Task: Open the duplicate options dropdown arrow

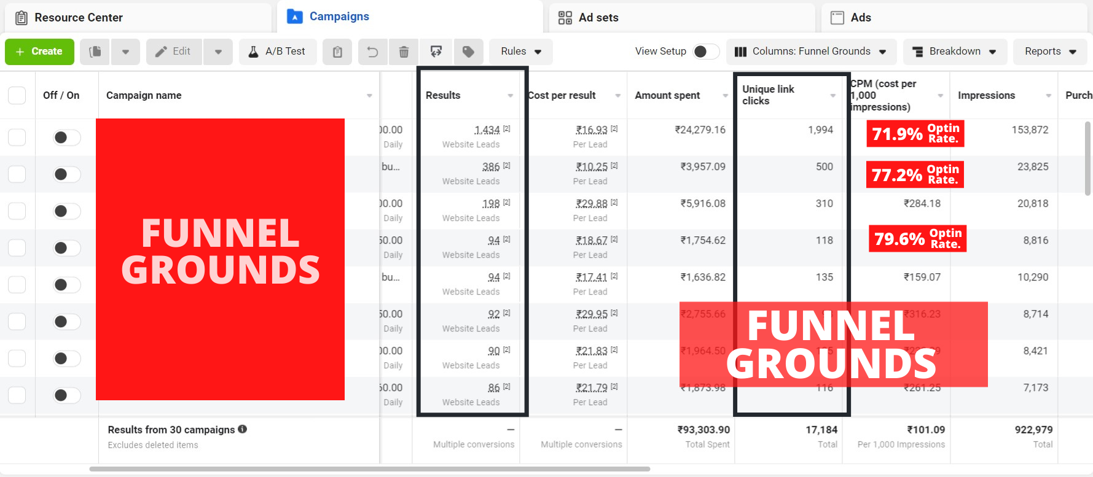Action: click(125, 52)
